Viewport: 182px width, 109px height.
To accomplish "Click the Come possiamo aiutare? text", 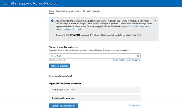I will click(x=60, y=76).
